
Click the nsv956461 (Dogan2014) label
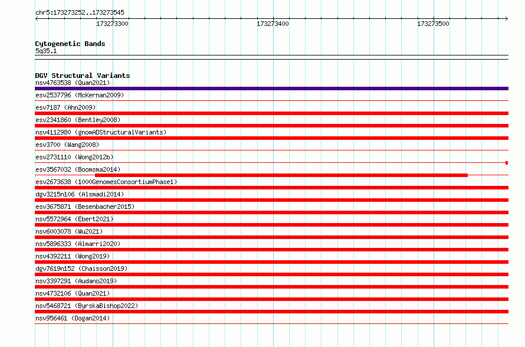click(x=73, y=318)
